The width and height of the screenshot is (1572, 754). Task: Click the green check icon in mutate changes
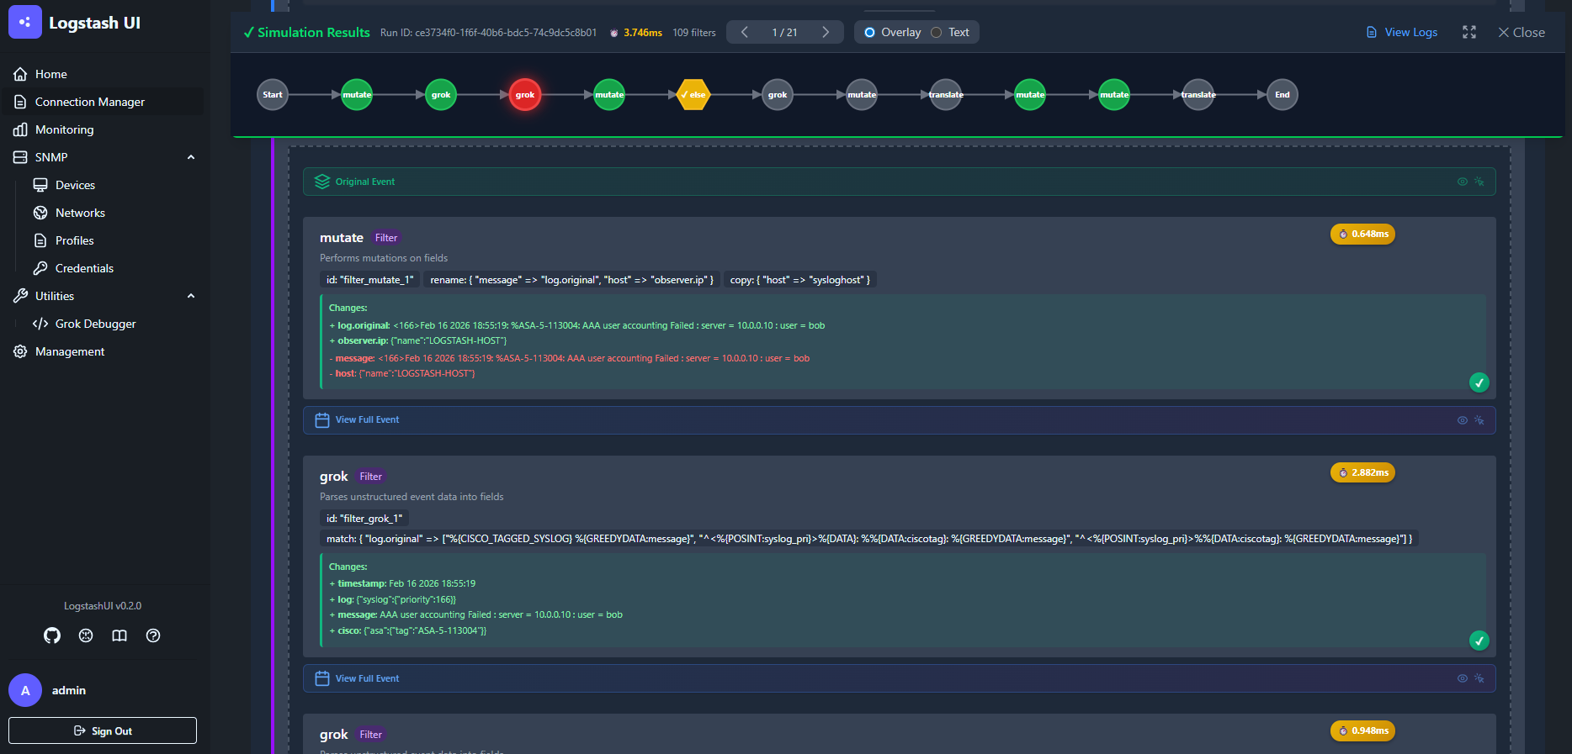(1479, 382)
